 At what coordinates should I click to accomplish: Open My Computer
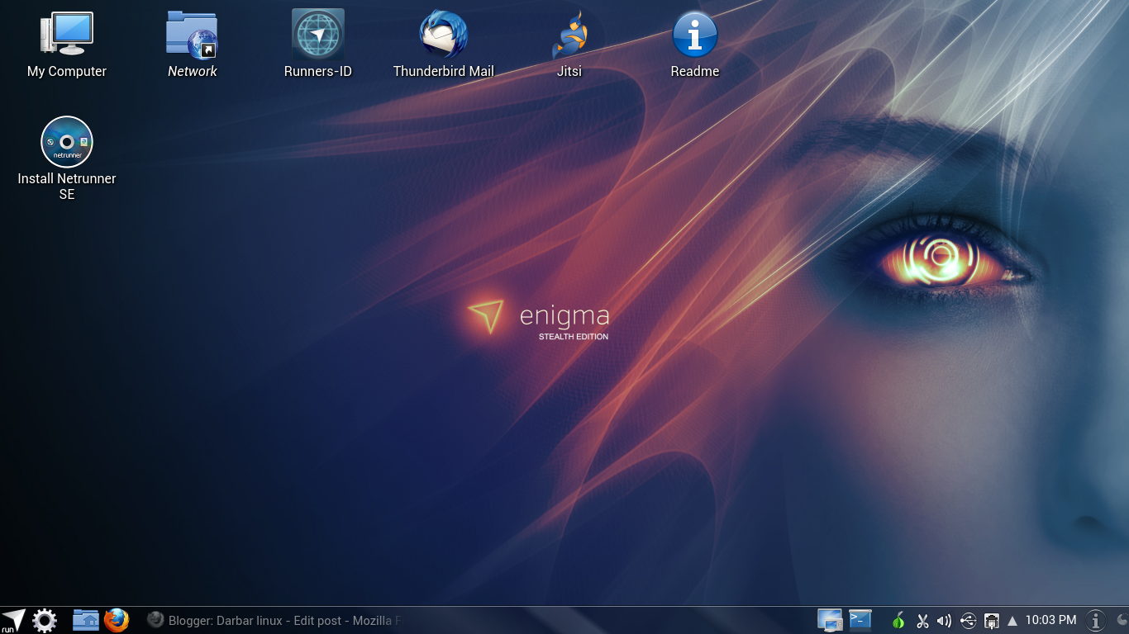point(66,33)
